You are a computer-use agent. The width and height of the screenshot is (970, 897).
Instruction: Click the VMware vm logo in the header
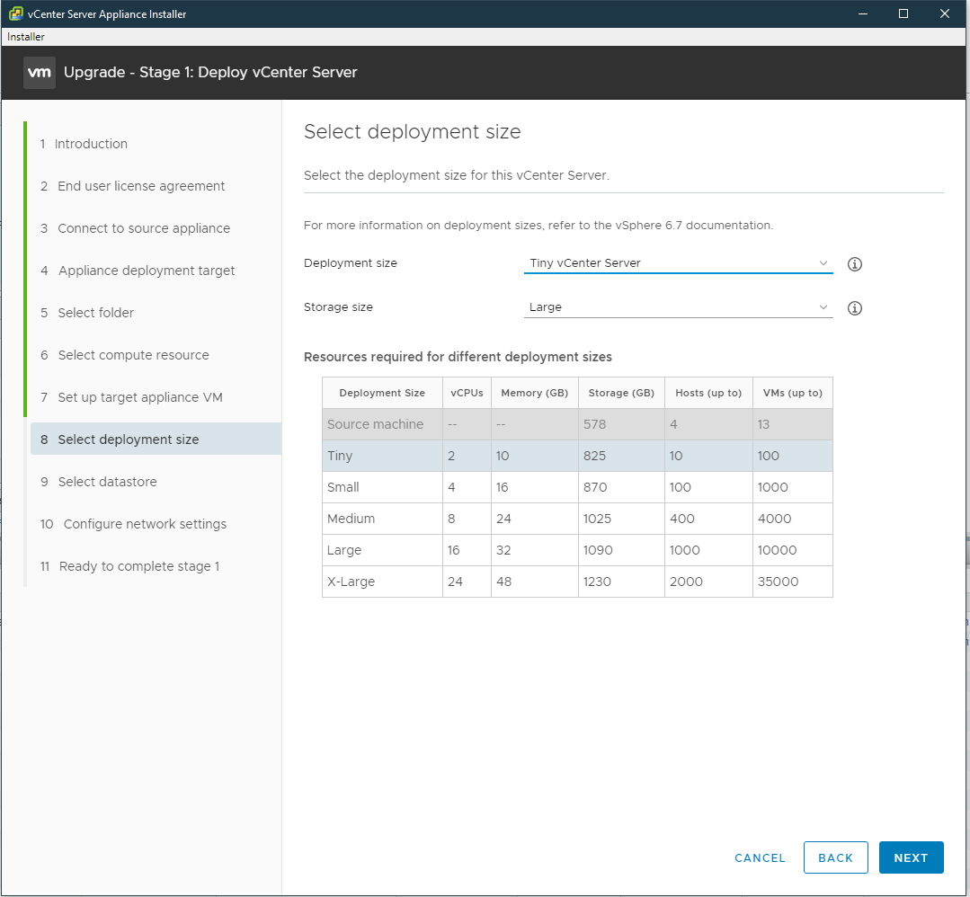click(x=39, y=72)
